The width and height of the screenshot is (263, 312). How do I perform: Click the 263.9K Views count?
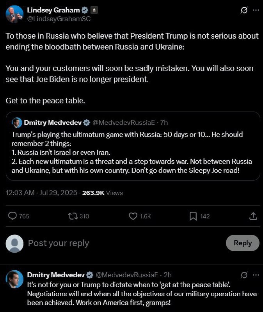(x=103, y=193)
